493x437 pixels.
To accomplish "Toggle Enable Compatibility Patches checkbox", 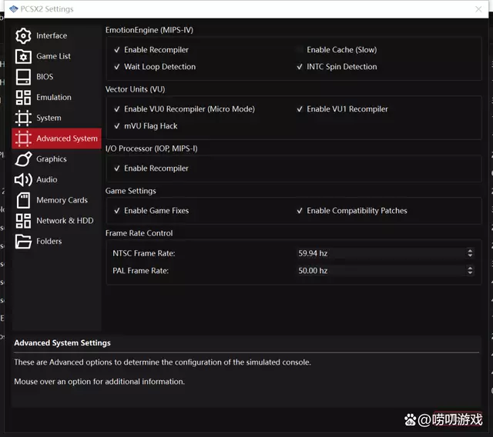I will coord(300,211).
